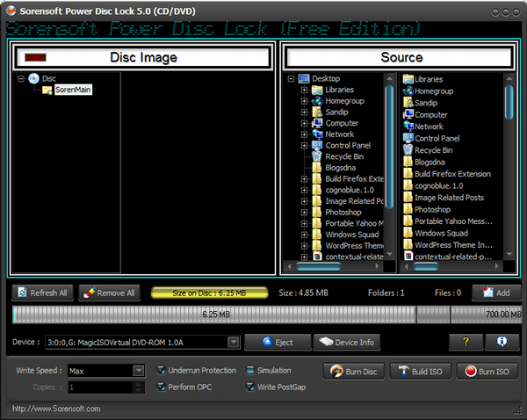This screenshot has width=527, height=420.
Task: Expand the Windows Squad folder node
Action: [304, 235]
